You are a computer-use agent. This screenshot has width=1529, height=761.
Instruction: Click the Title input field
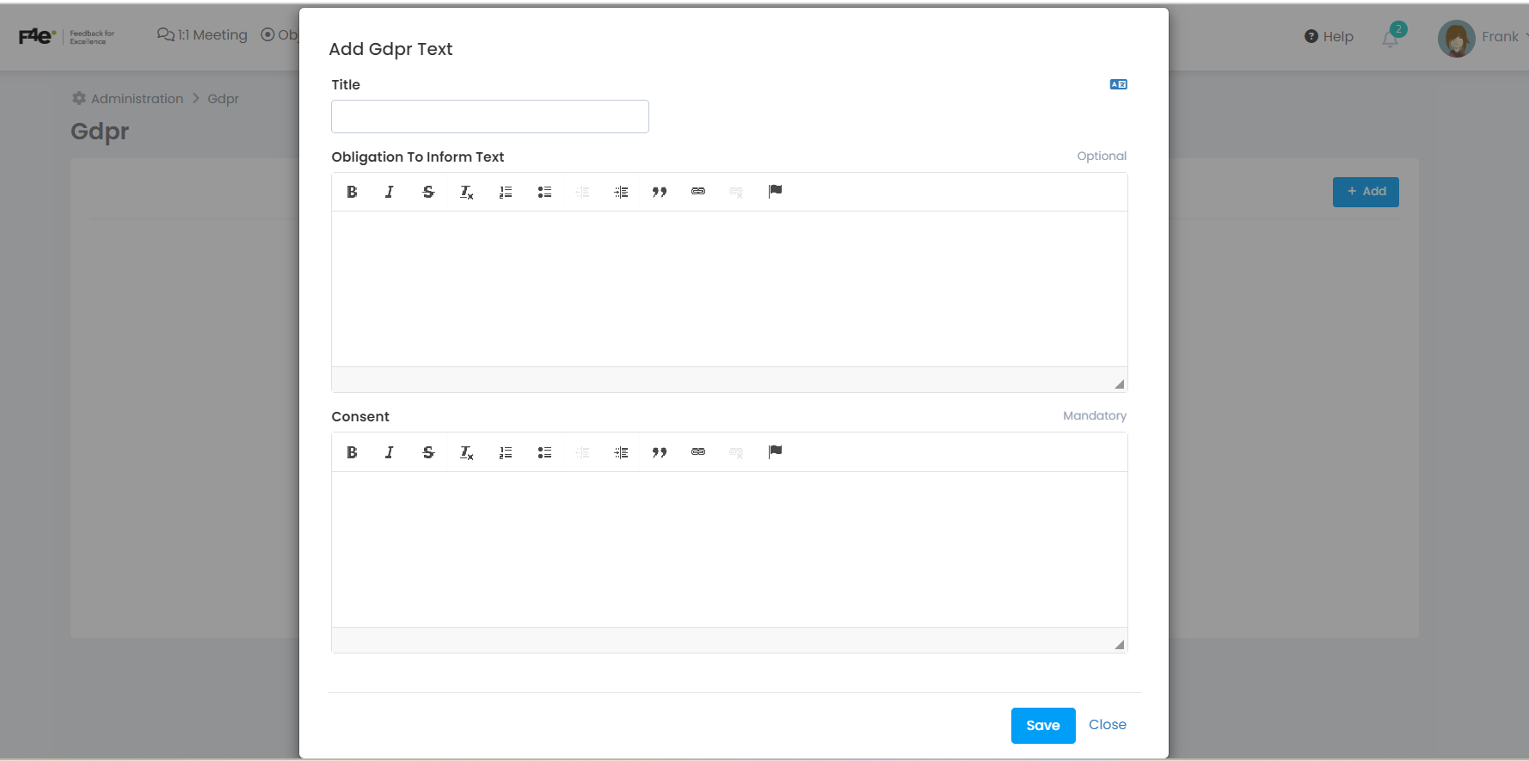click(x=489, y=117)
